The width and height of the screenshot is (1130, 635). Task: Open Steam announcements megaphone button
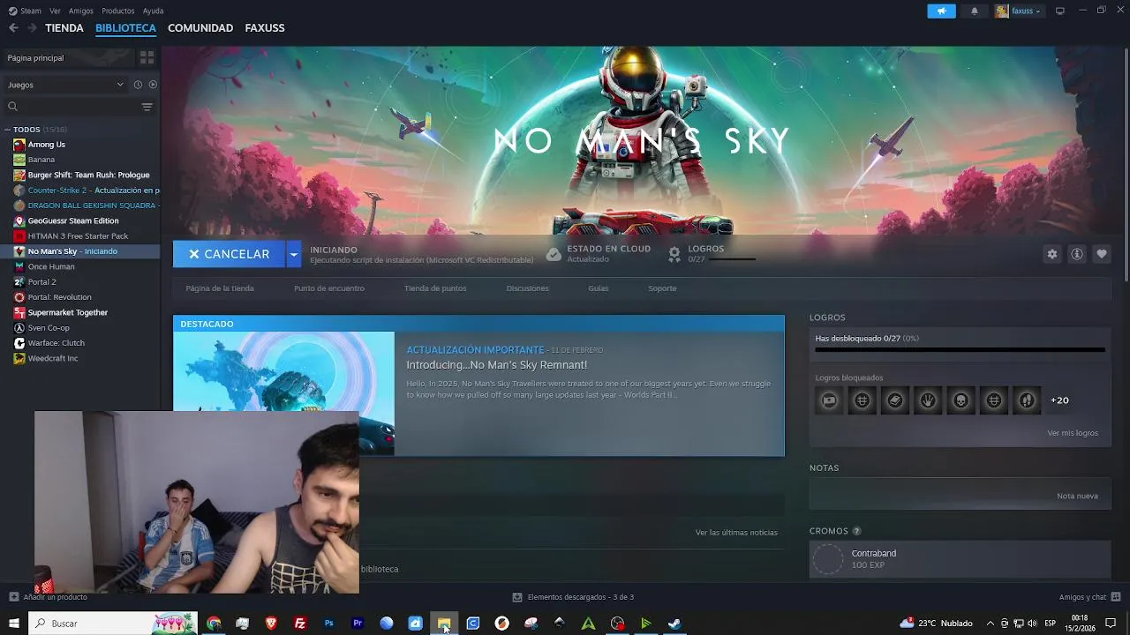pos(941,11)
